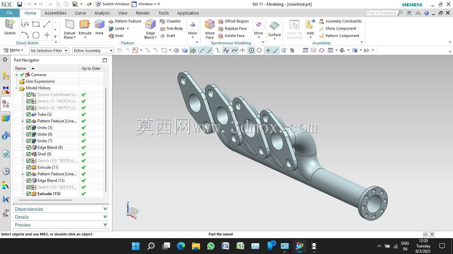453x254 pixels.
Task: Click the Save icon in title bar
Action: point(20,4)
